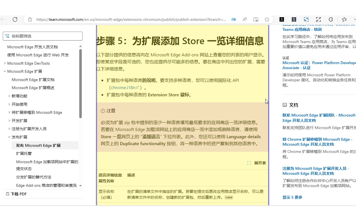This screenshot has height=222, width=356.
Task: Reload the page with the refresh icon
Action: click(15, 19)
